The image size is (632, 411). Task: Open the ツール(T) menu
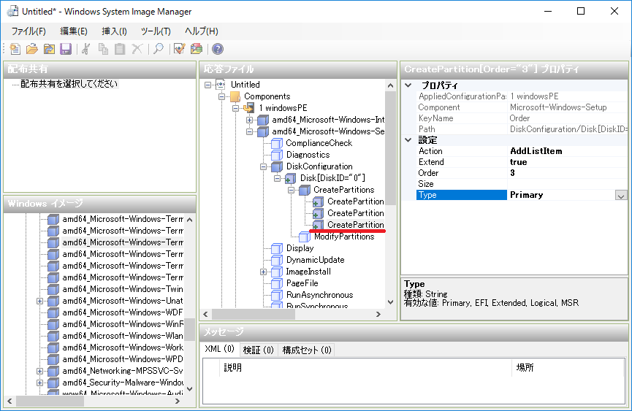pos(155,31)
